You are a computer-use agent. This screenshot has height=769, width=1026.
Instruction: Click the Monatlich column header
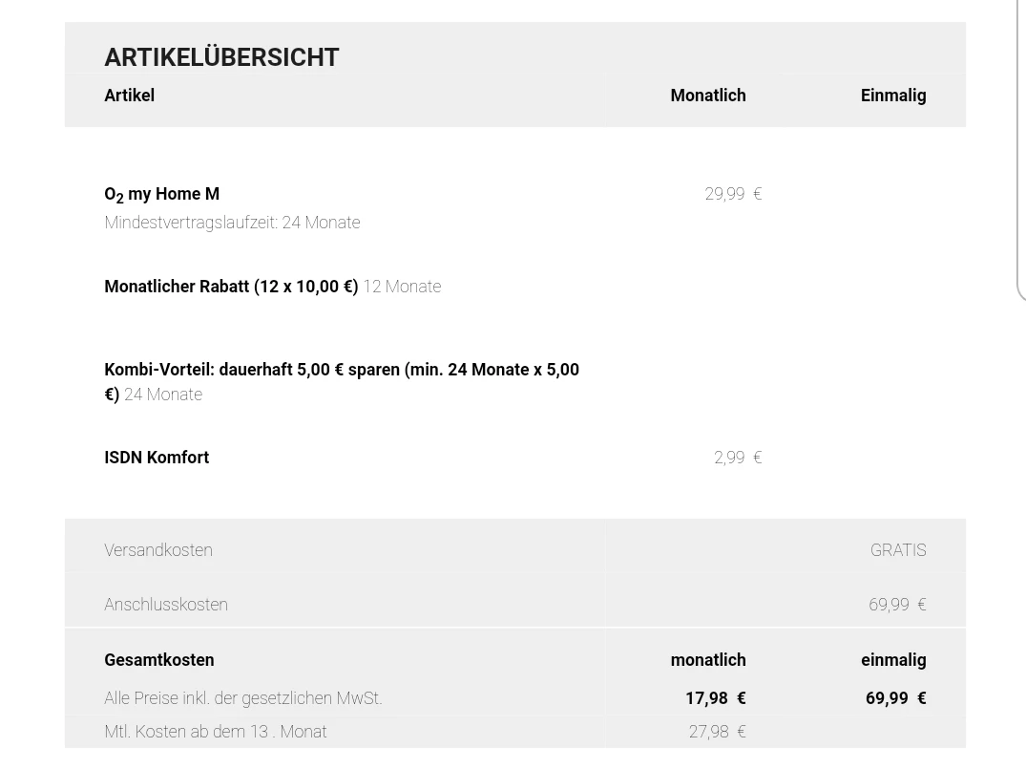707,96
